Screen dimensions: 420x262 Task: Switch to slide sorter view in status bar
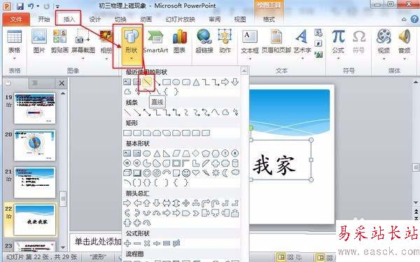point(290,257)
